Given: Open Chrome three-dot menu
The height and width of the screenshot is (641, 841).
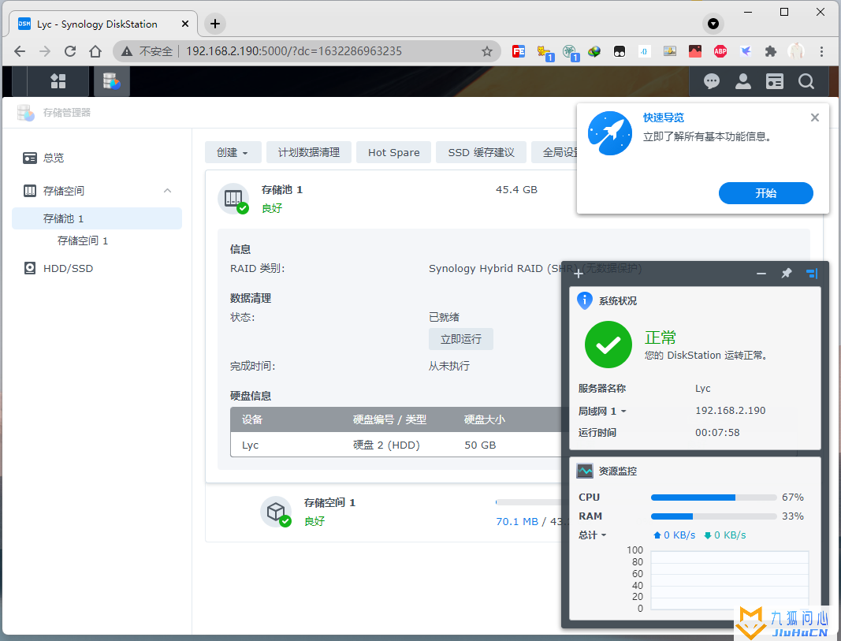Looking at the screenshot, I should point(821,51).
